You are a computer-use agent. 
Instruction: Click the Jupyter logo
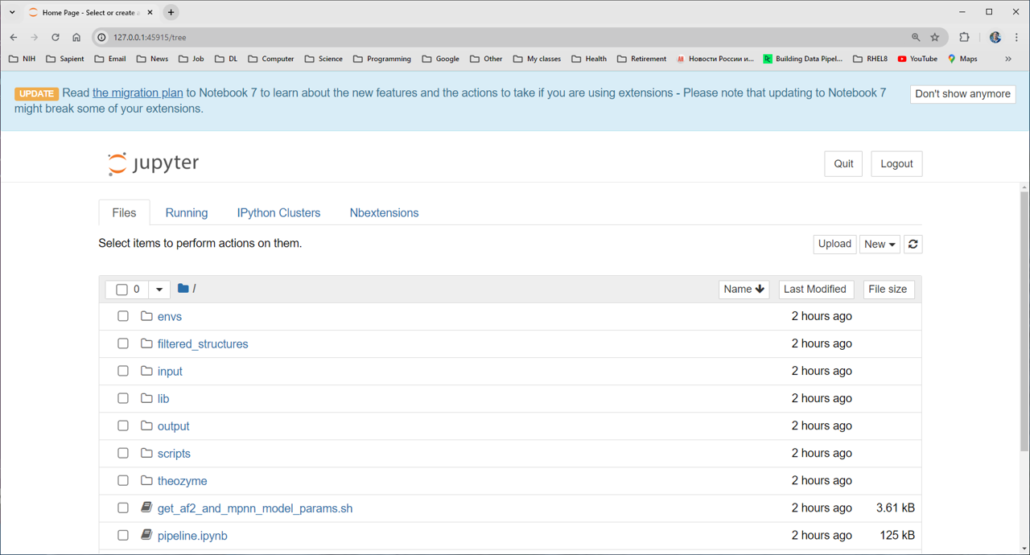click(x=153, y=163)
